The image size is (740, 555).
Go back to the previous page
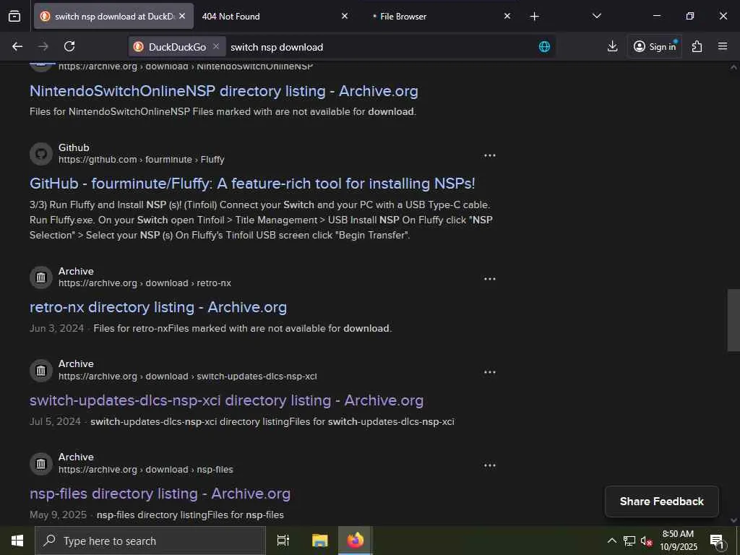tap(17, 46)
